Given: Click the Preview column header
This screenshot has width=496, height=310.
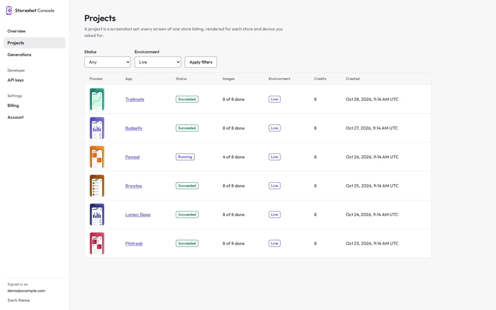Looking at the screenshot, I should 96,79.
